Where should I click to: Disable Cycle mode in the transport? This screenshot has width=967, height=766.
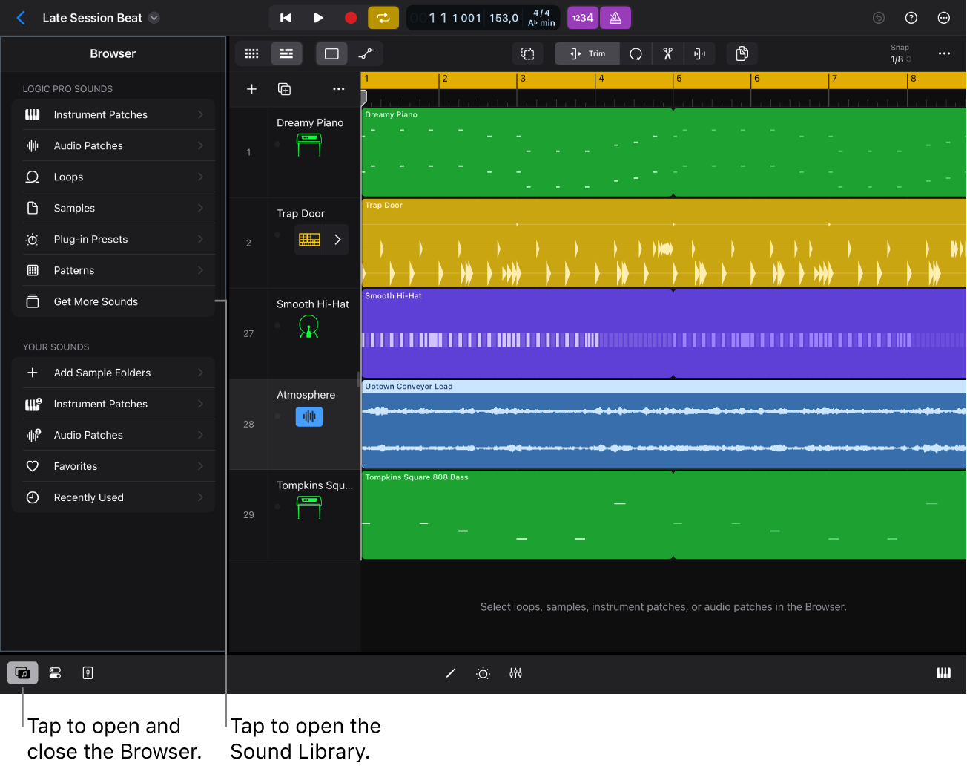pos(383,17)
